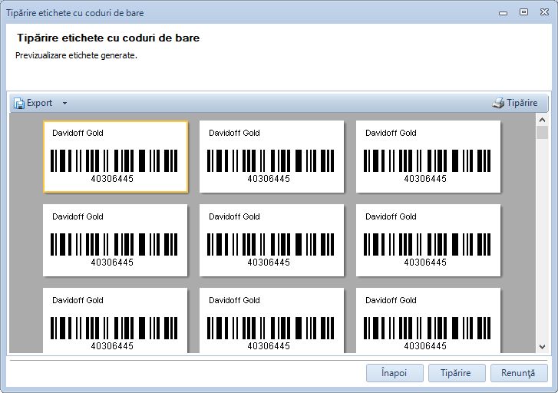Click the scrollbar down arrow
The width and height of the screenshot is (558, 393).
tap(543, 347)
